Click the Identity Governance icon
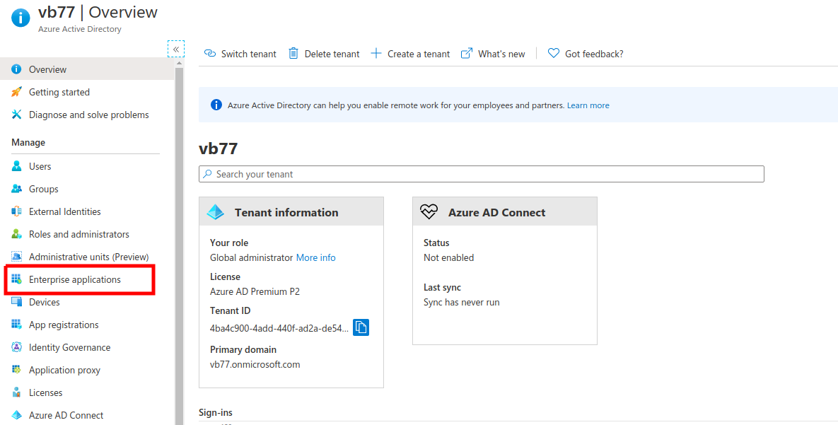Screen dimensions: 838x425 pos(16,347)
